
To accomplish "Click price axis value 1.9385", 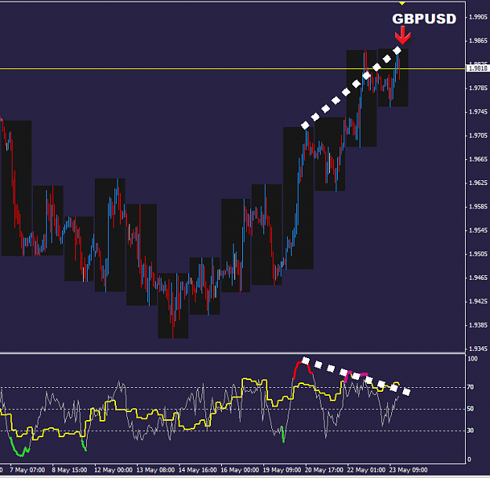I will 478,325.
